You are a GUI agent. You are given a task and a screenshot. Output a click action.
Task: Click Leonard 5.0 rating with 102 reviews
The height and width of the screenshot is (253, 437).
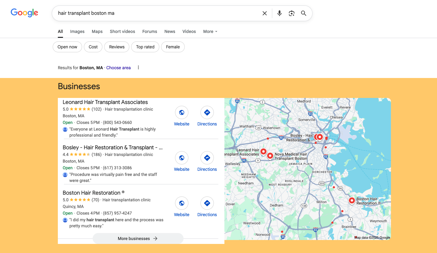[x=82, y=109]
